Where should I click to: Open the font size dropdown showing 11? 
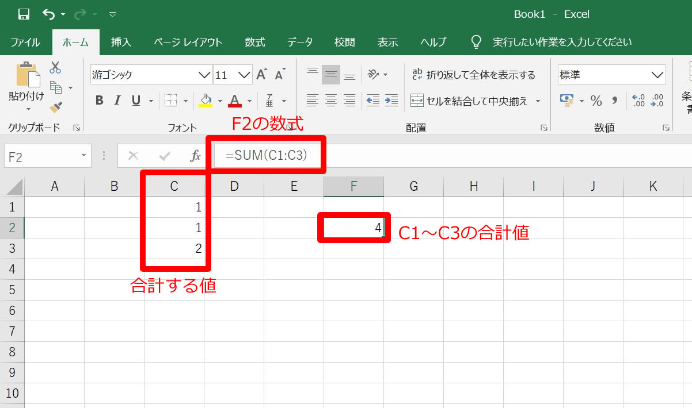tap(244, 74)
